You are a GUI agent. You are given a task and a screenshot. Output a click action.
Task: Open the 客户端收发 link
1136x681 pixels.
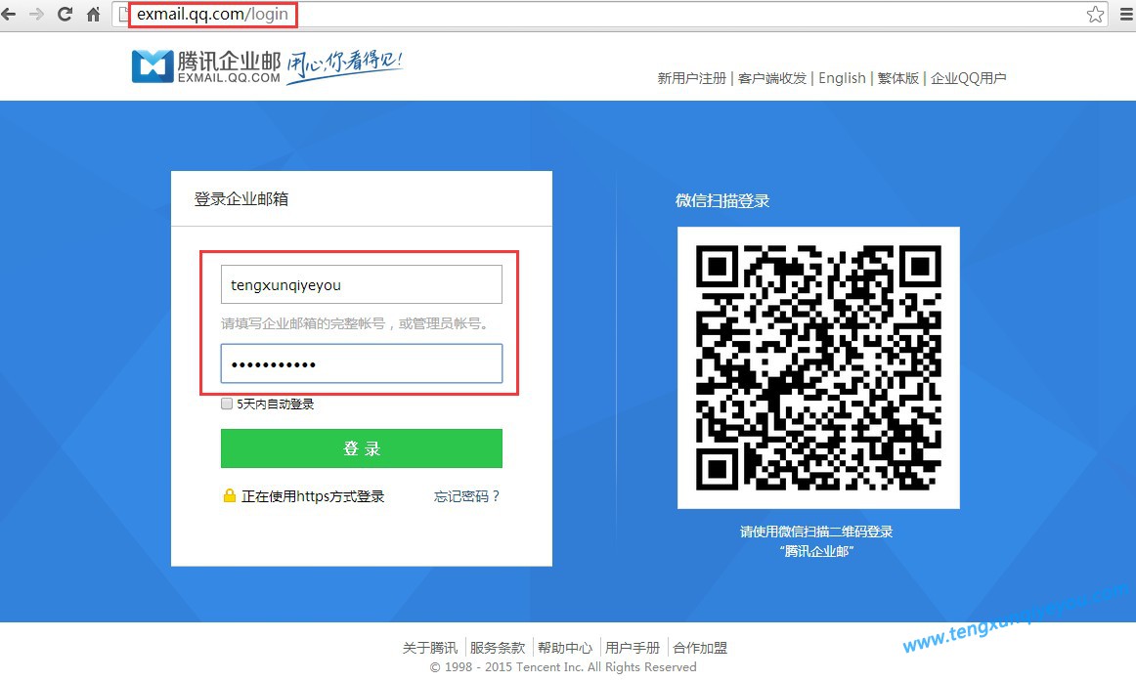(x=772, y=78)
